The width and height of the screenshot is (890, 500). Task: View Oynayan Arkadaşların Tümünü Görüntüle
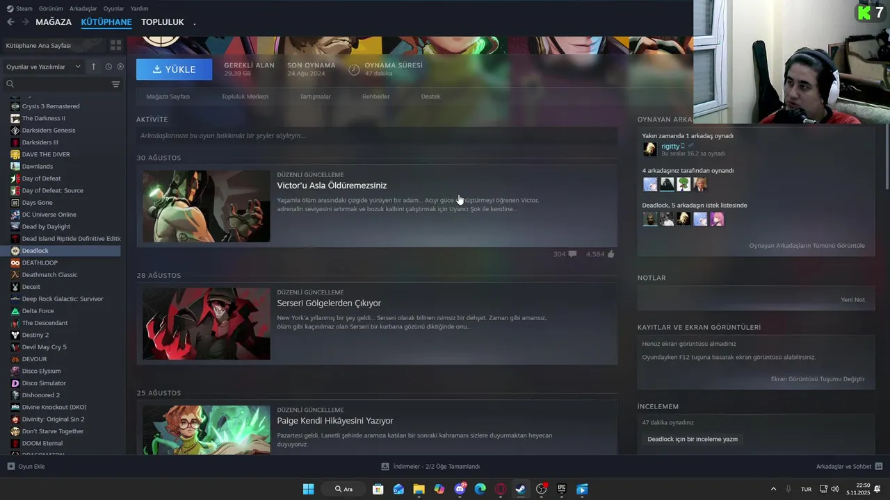coord(807,246)
